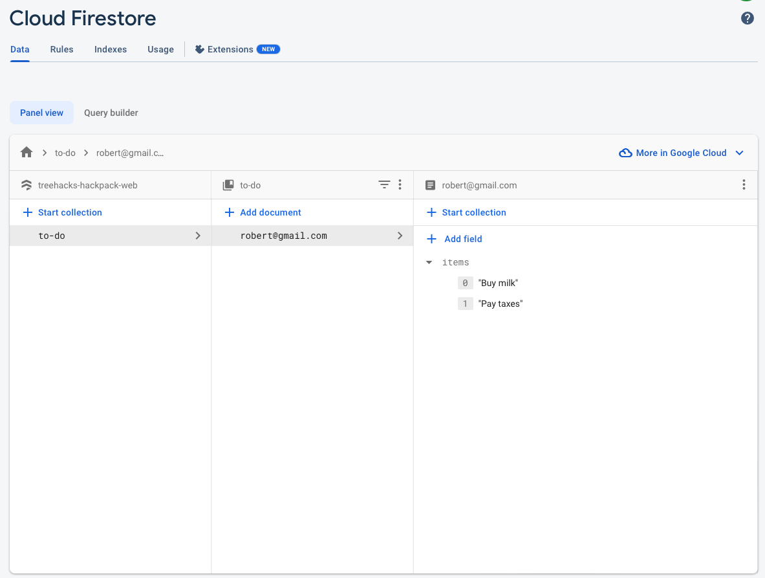
Task: Click the home icon in breadcrumb
Action: pyautogui.click(x=27, y=152)
